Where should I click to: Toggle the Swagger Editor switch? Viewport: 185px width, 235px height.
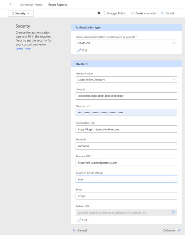(101, 13)
